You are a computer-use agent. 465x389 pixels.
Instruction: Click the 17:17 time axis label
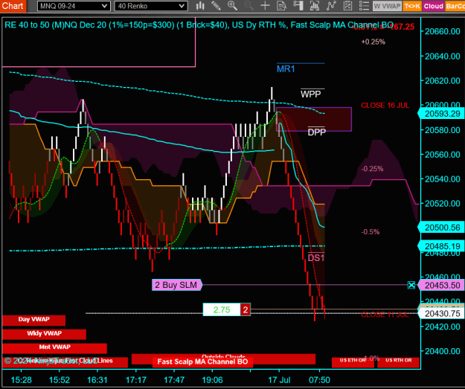click(x=136, y=380)
